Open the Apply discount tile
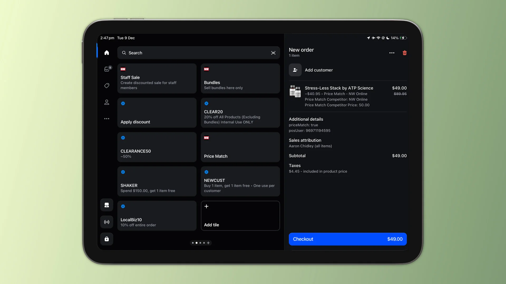The width and height of the screenshot is (506, 284). (157, 113)
